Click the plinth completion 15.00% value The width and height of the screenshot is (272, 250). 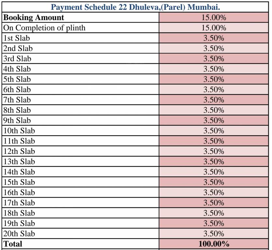pos(214,28)
